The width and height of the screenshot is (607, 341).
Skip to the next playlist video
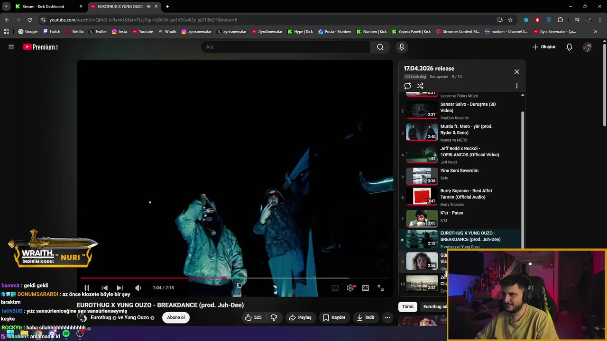[x=120, y=288]
